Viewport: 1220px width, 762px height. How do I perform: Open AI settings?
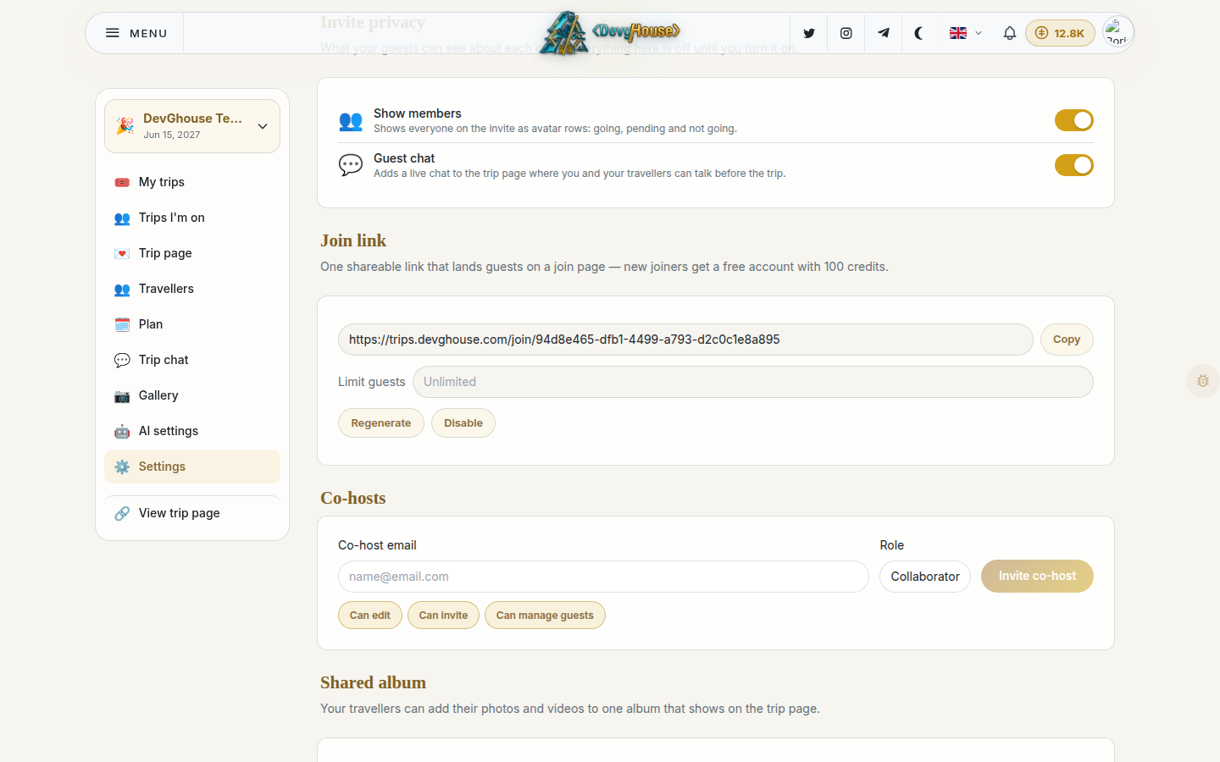[x=192, y=431]
